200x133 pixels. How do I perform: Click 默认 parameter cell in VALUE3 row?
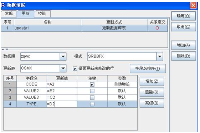(x=122, y=97)
